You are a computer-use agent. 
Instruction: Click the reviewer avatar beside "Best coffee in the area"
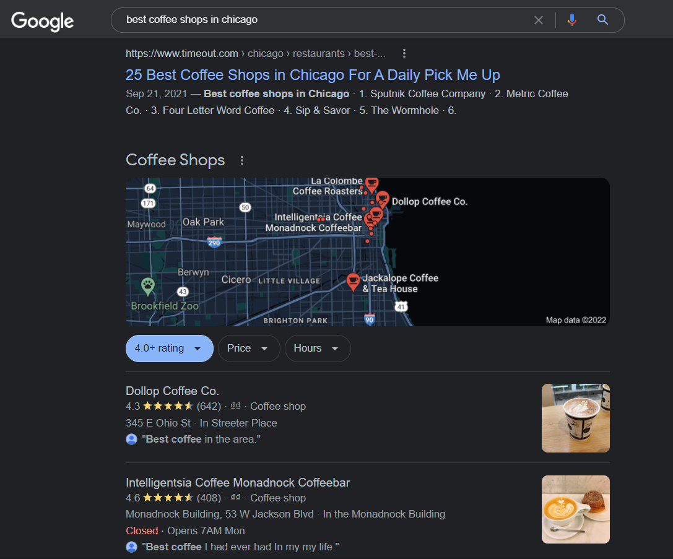click(131, 440)
